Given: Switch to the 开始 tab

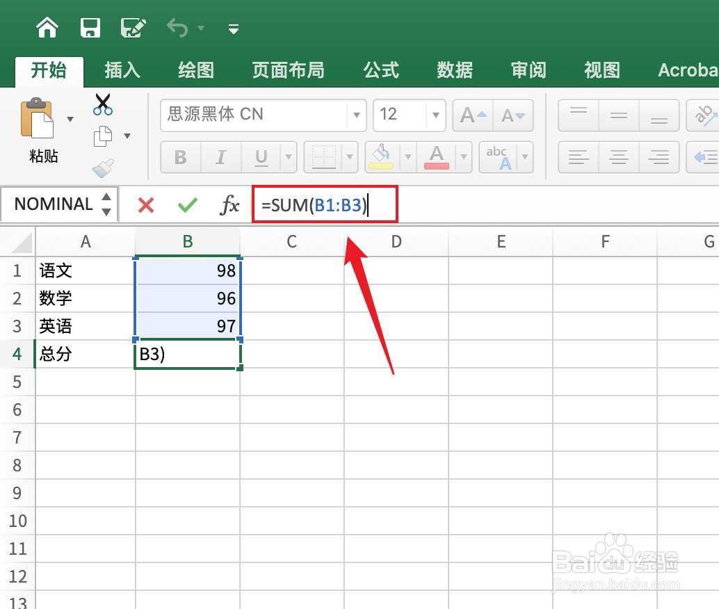Looking at the screenshot, I should pyautogui.click(x=49, y=71).
